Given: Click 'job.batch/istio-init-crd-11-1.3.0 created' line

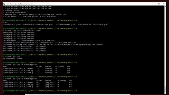Looking at the screenshot, I should point(24,49).
